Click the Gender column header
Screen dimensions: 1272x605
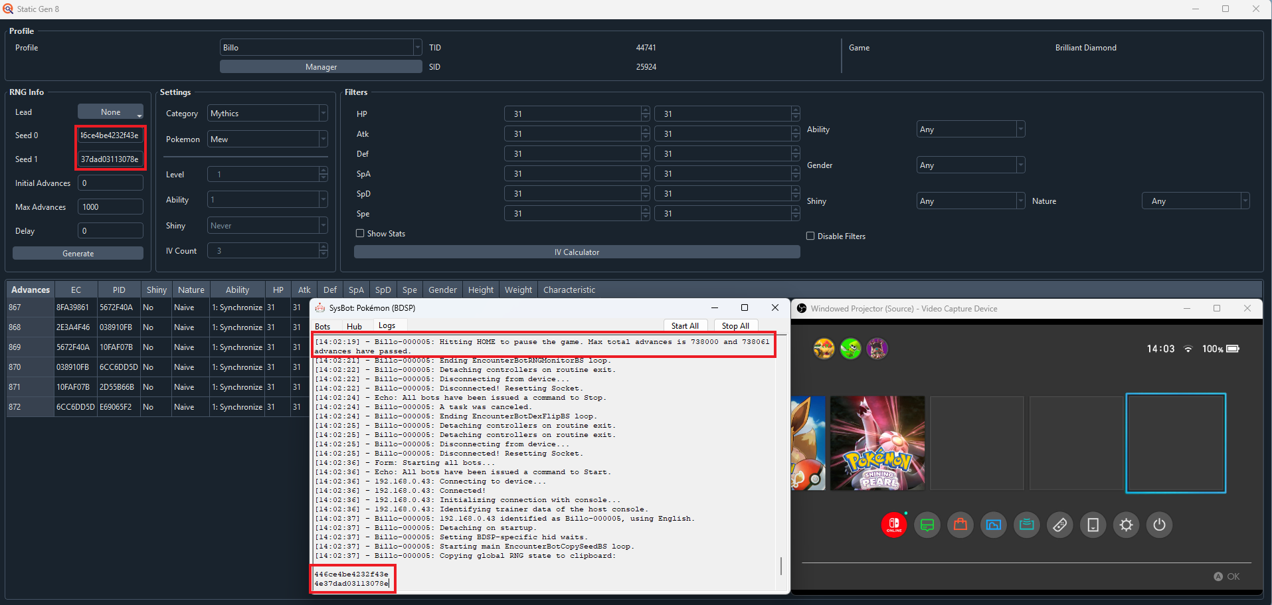pos(442,290)
